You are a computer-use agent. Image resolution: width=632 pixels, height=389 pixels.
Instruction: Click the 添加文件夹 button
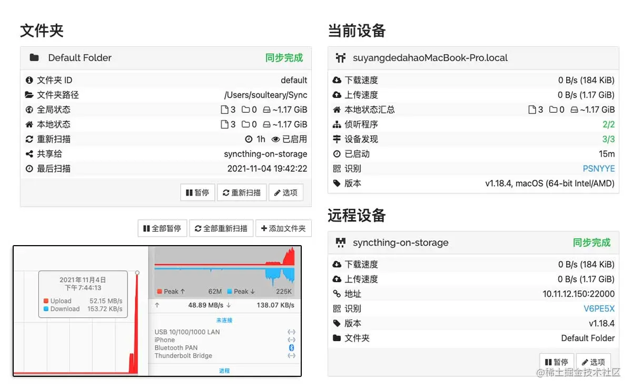click(x=283, y=228)
